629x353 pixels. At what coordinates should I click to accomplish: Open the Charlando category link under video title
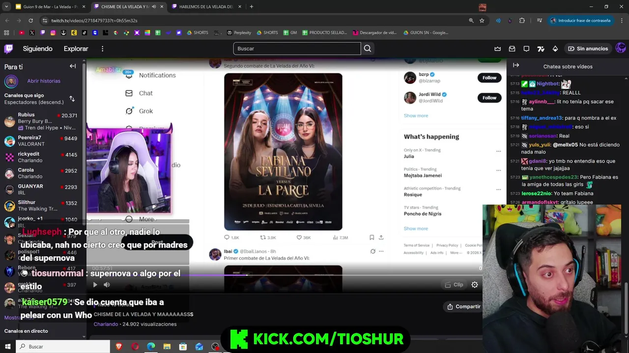(106, 324)
